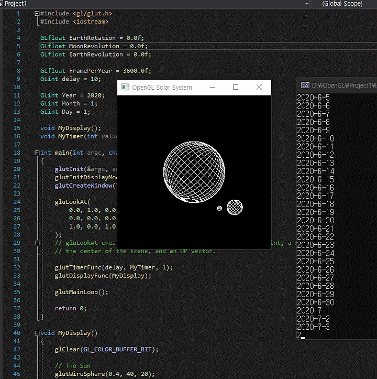Click the OpenGL Solar System title text
The width and height of the screenshot is (377, 379).
tap(162, 87)
